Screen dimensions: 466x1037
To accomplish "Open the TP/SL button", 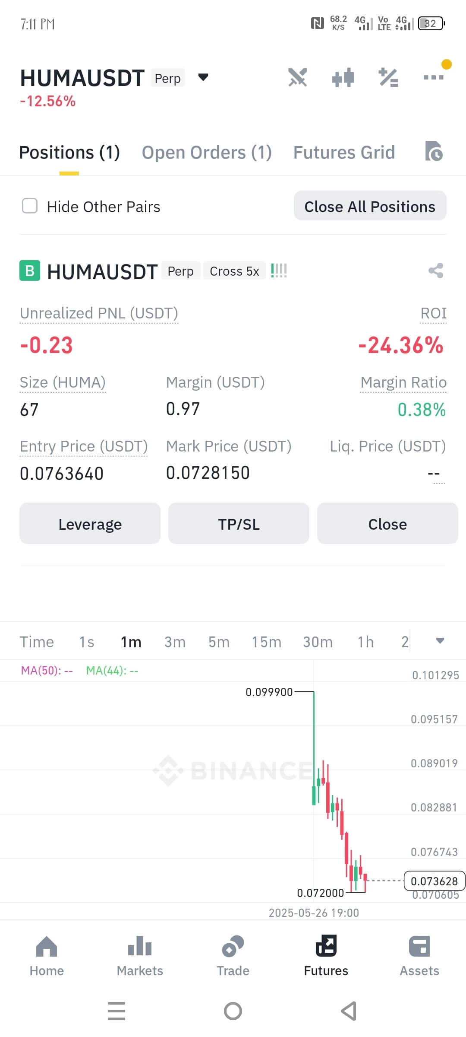I will pos(239,523).
